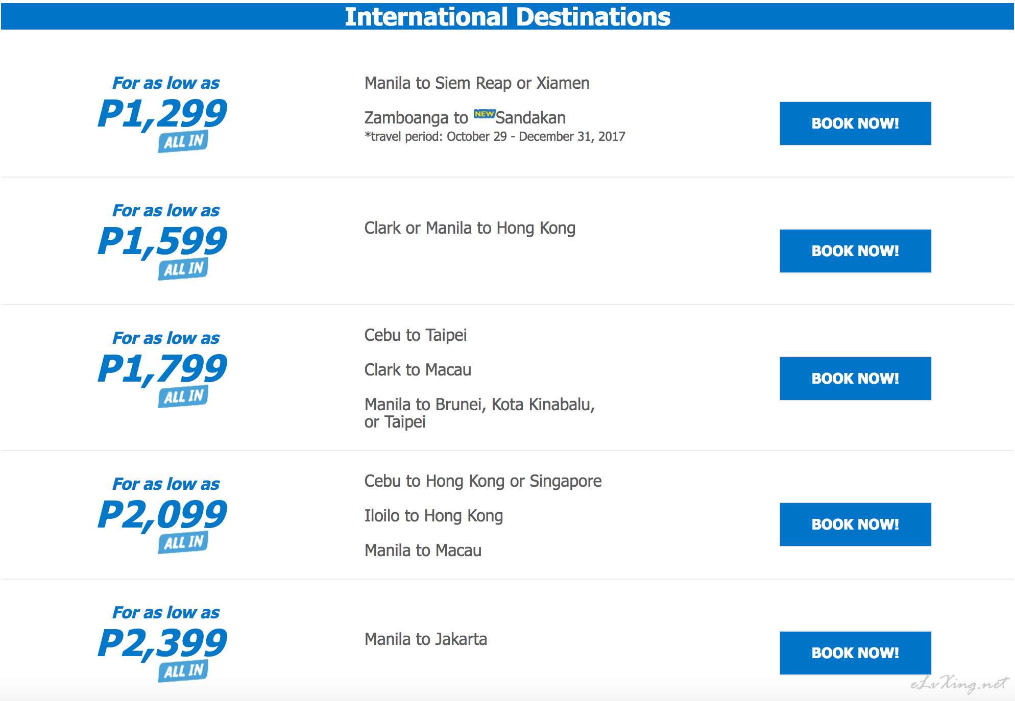Click the International Destinations header banner
Screen dimensions: 1015x701
507,16
